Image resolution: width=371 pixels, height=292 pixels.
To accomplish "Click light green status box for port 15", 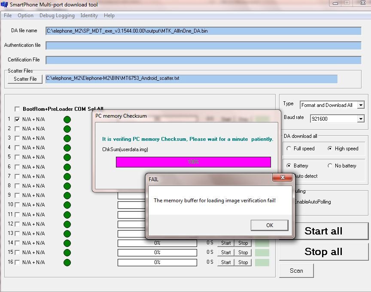I will (262, 252).
